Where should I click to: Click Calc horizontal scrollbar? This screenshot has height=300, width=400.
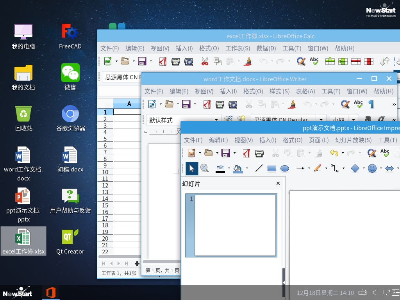click(120, 257)
